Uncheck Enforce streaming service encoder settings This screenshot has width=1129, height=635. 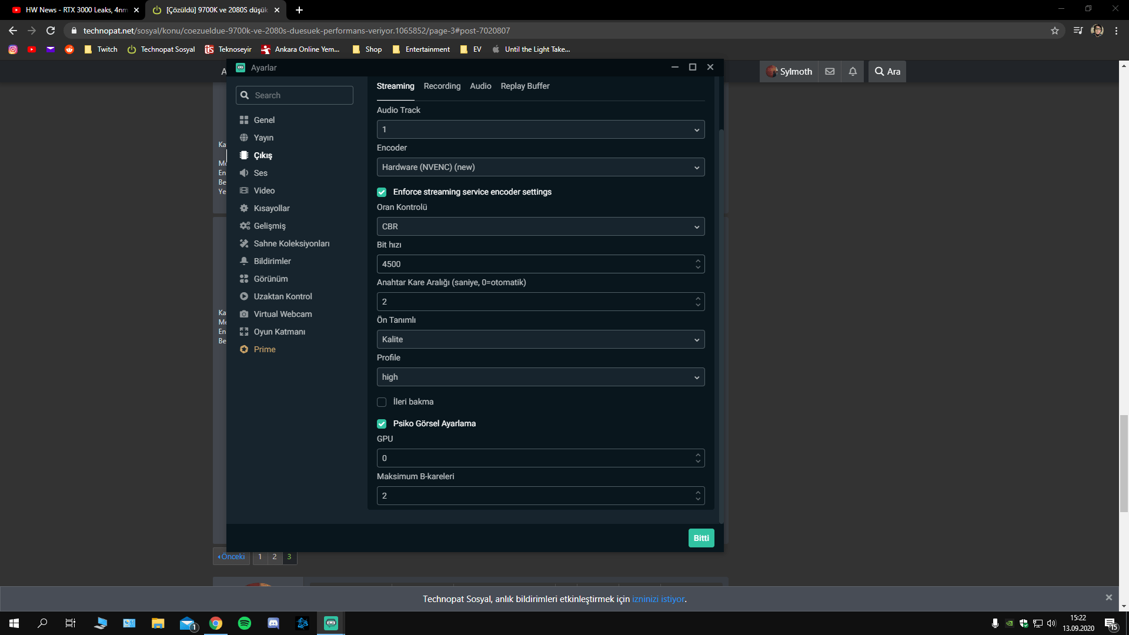coord(382,192)
